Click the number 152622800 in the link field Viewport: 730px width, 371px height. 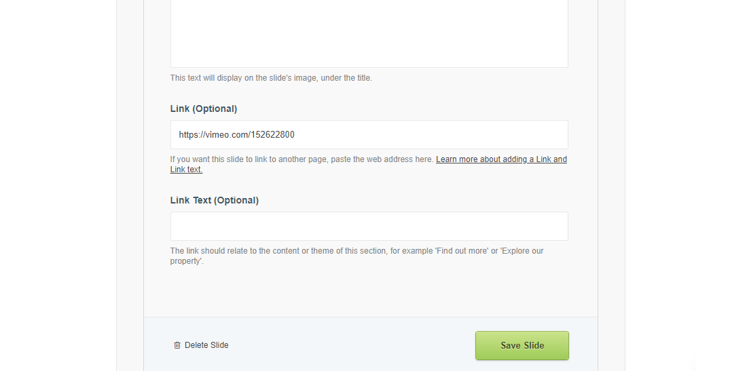coord(272,135)
